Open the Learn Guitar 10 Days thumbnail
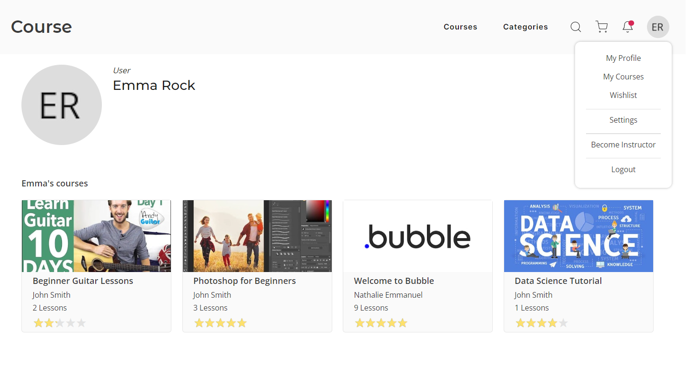 tap(96, 236)
